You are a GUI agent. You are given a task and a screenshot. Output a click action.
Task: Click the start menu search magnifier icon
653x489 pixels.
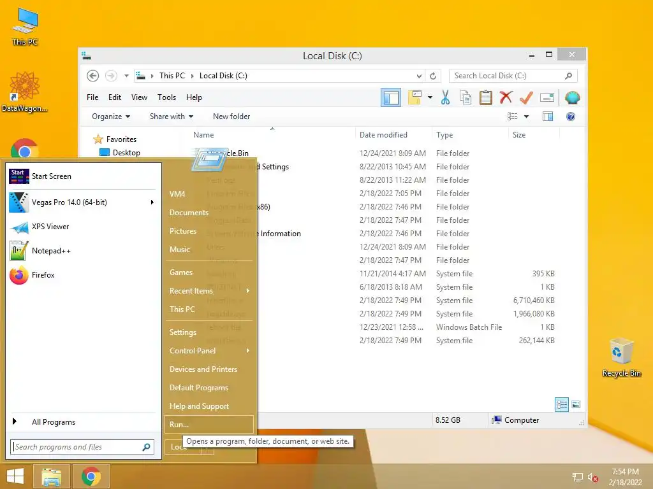[x=147, y=447]
